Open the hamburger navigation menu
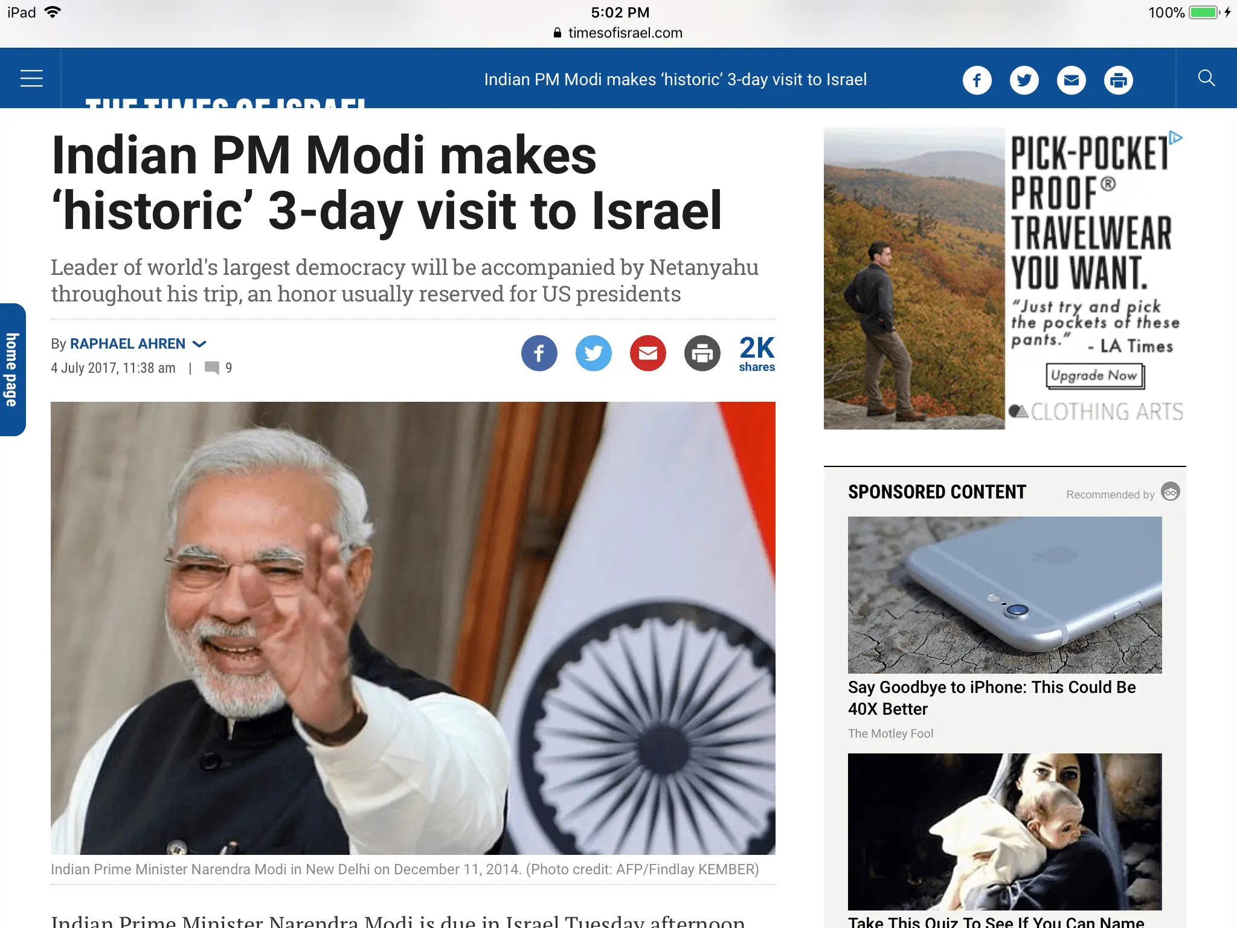 pos(31,79)
